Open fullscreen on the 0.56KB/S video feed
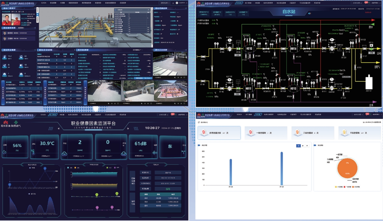The height and width of the screenshot is (221, 383). click(x=184, y=103)
